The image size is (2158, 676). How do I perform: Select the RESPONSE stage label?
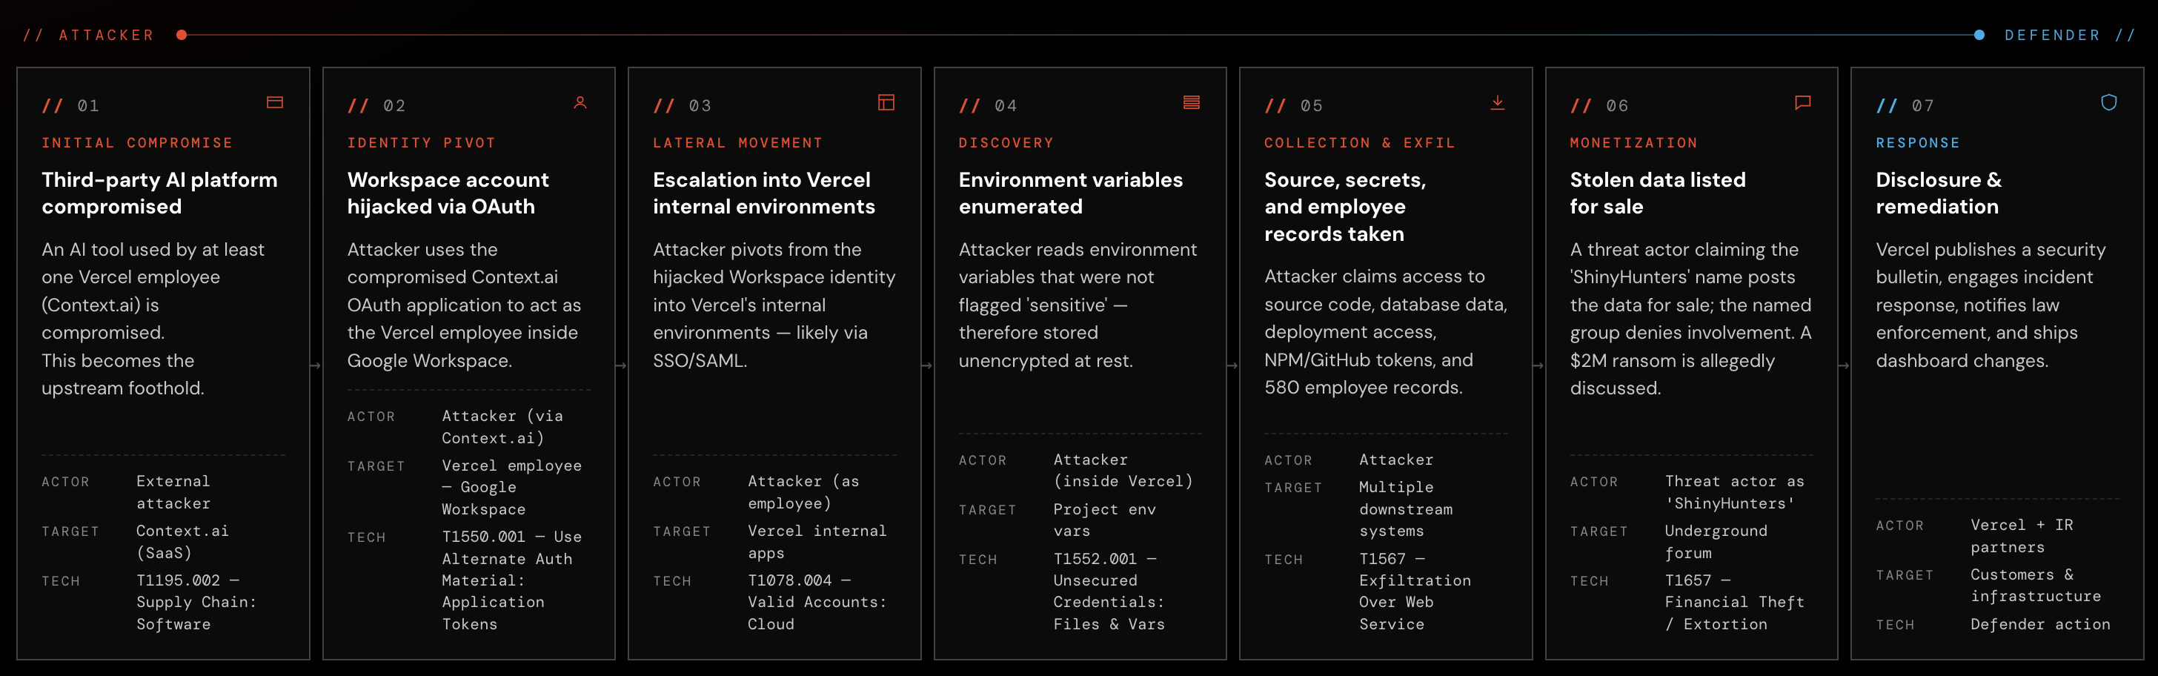tap(1919, 143)
